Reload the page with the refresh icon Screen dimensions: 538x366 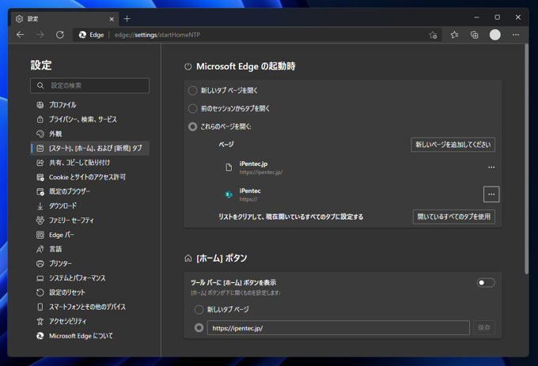pos(60,35)
